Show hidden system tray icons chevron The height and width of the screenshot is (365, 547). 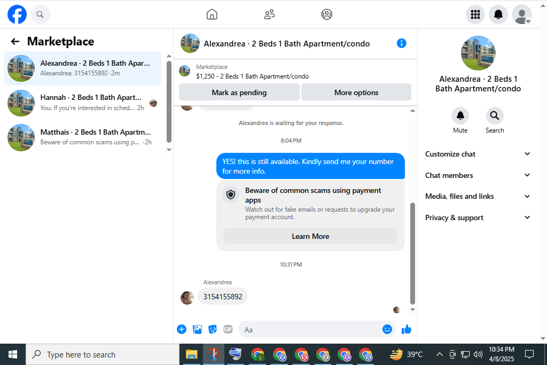click(440, 354)
